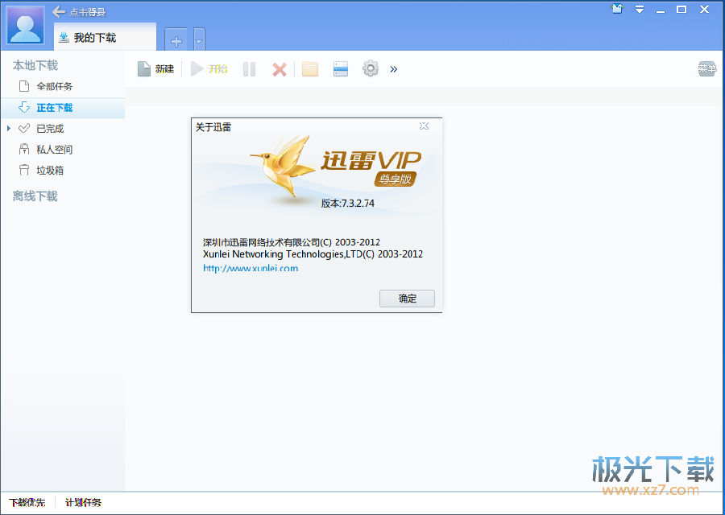Screen dimensions: 725x515
Task: Click 点击登录 text to log in
Action: (x=88, y=12)
